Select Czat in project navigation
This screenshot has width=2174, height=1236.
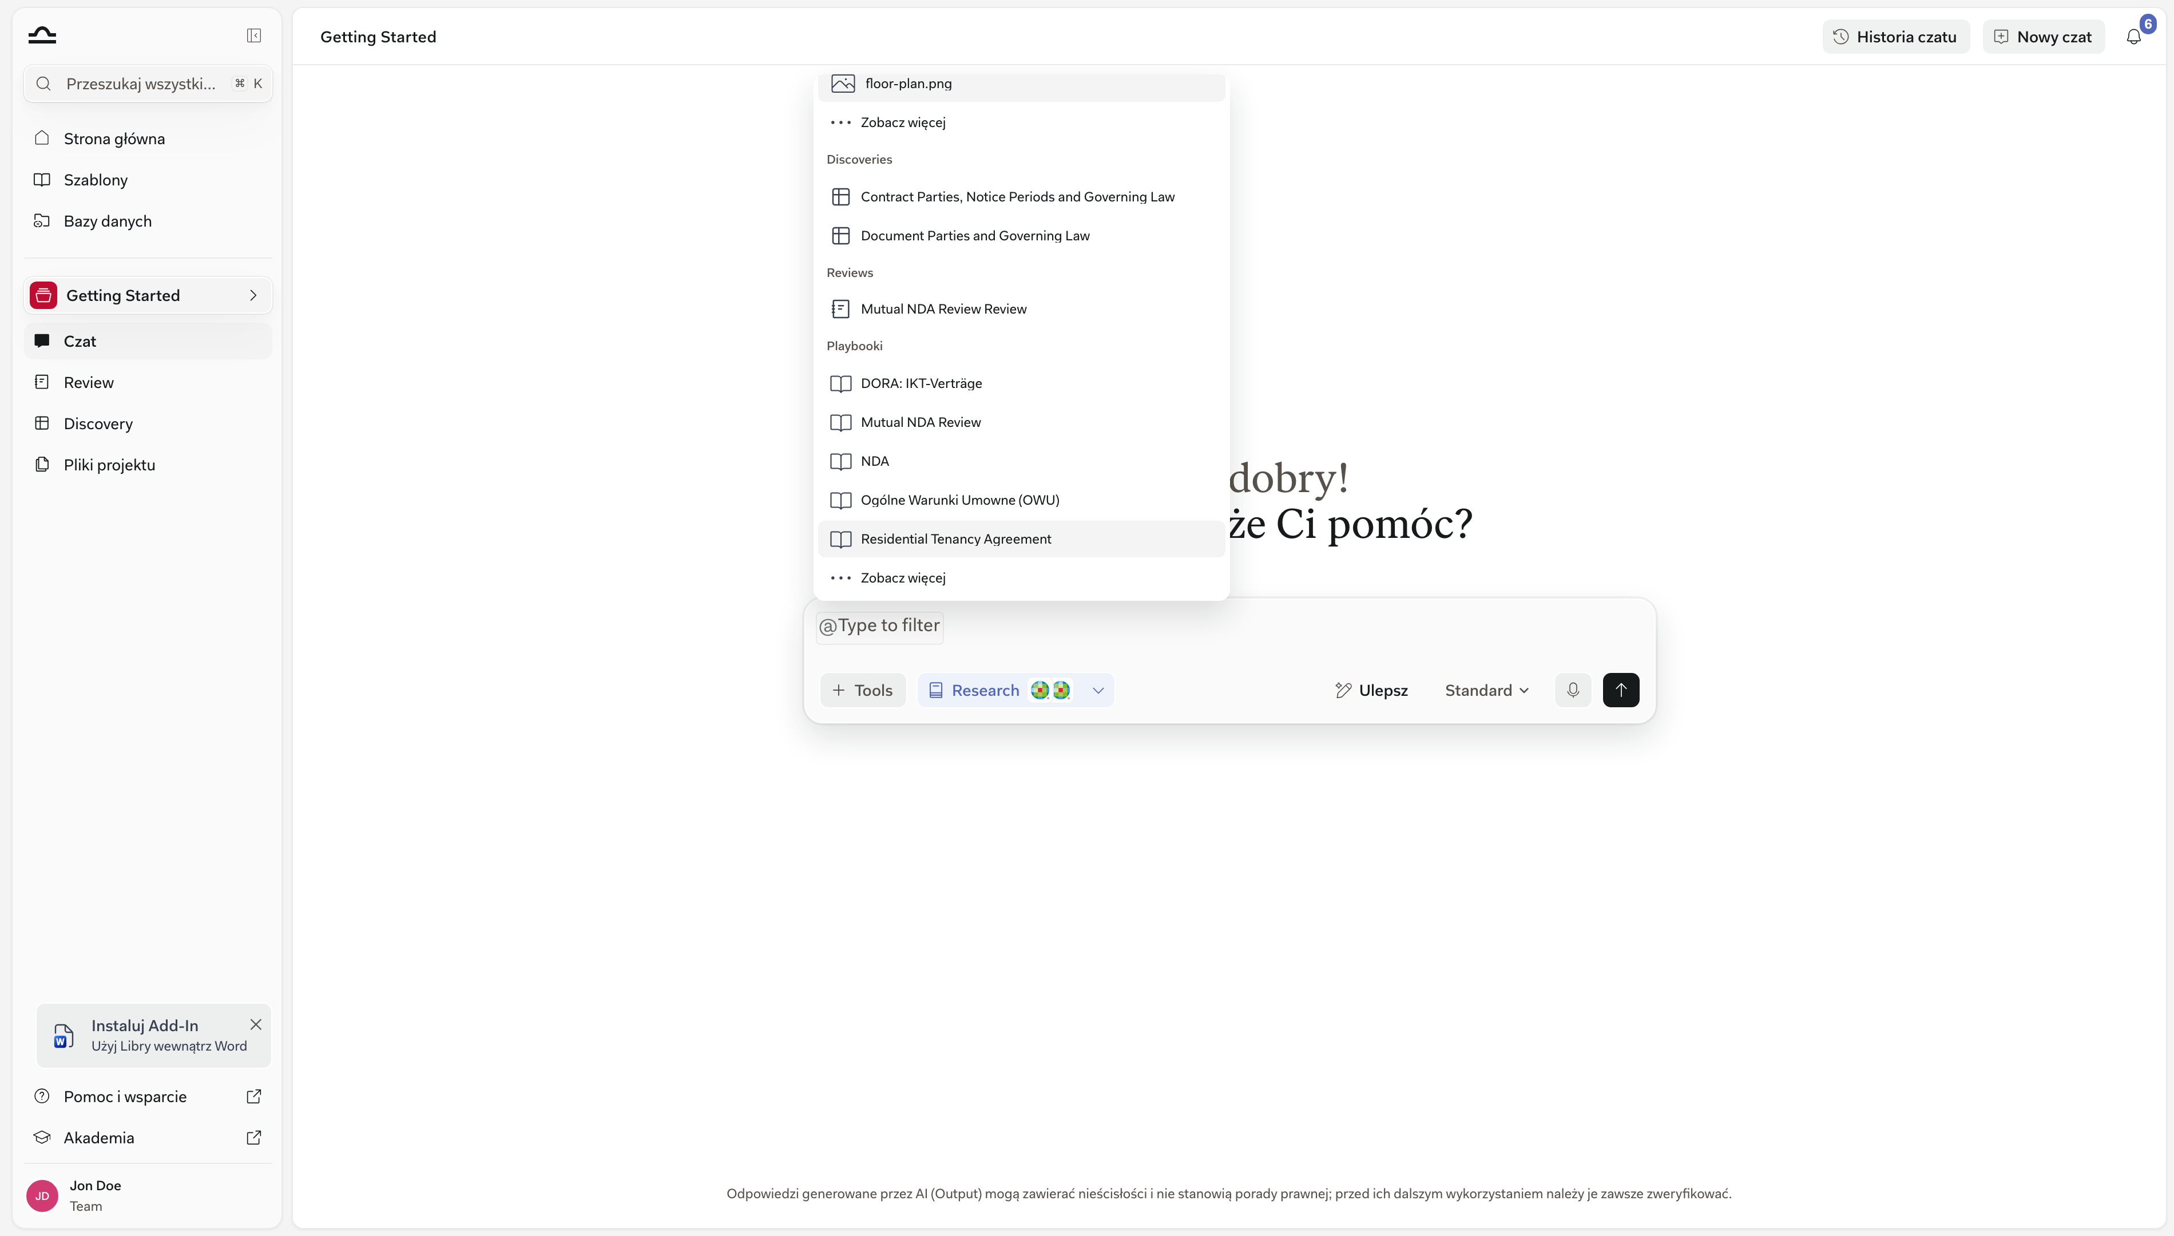148,341
